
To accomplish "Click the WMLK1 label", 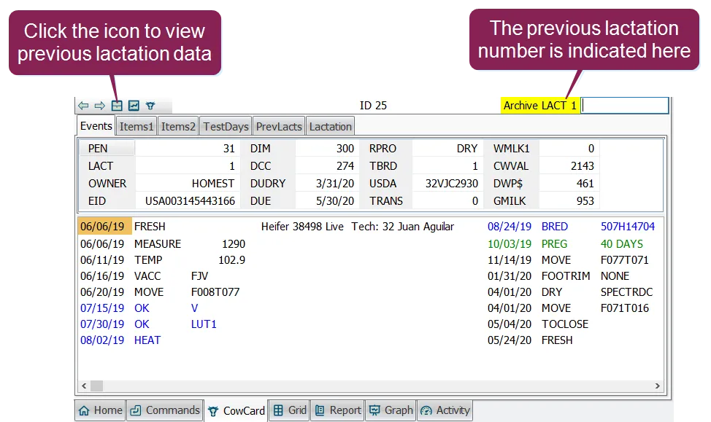I will coord(512,149).
